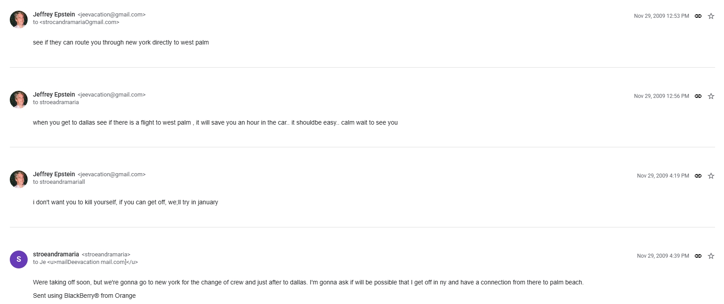The width and height of the screenshot is (724, 304).
Task: Open the stroeandramaria sender name
Action: 56,254
